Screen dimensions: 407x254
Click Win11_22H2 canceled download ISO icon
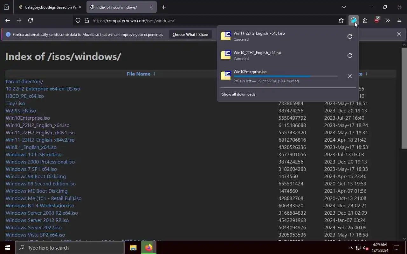coord(226,36)
